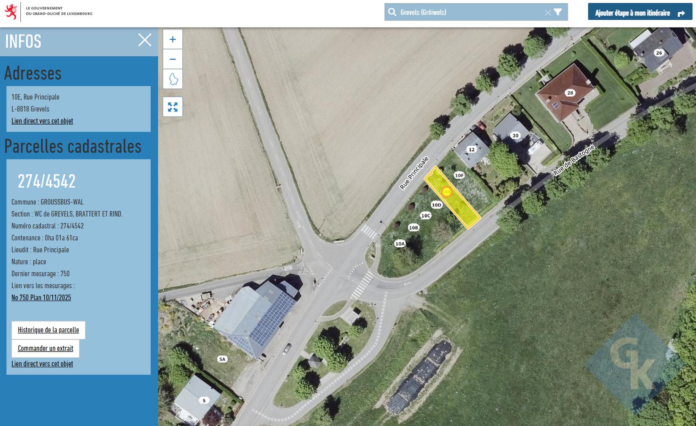Toggle fullscreen map view
The width and height of the screenshot is (696, 426).
coord(173,107)
